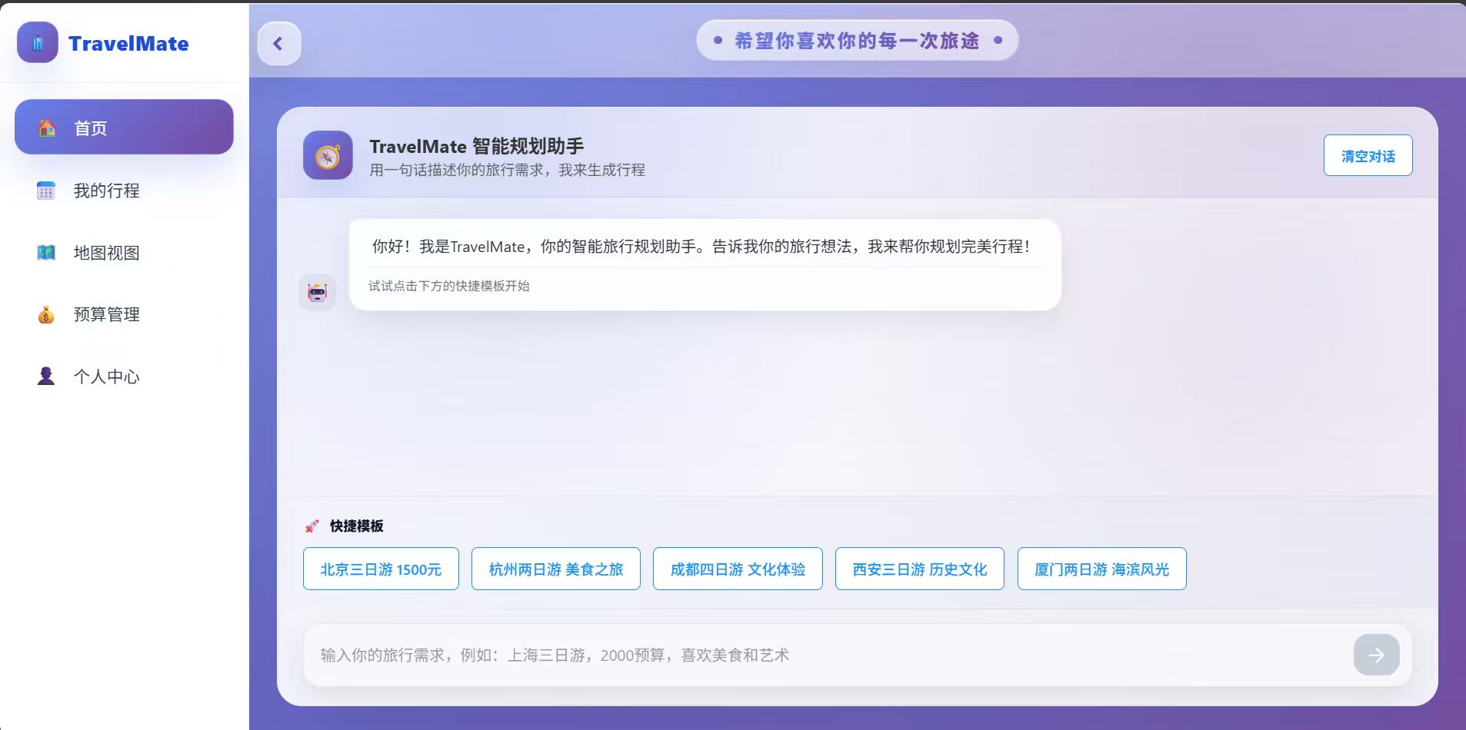The height and width of the screenshot is (730, 1466).
Task: Navigate to 个人中心
Action: pos(124,376)
